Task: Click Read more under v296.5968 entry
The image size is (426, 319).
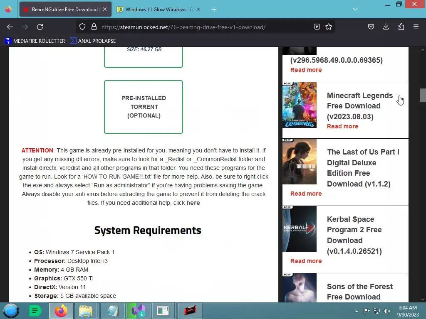Action: coord(306,70)
